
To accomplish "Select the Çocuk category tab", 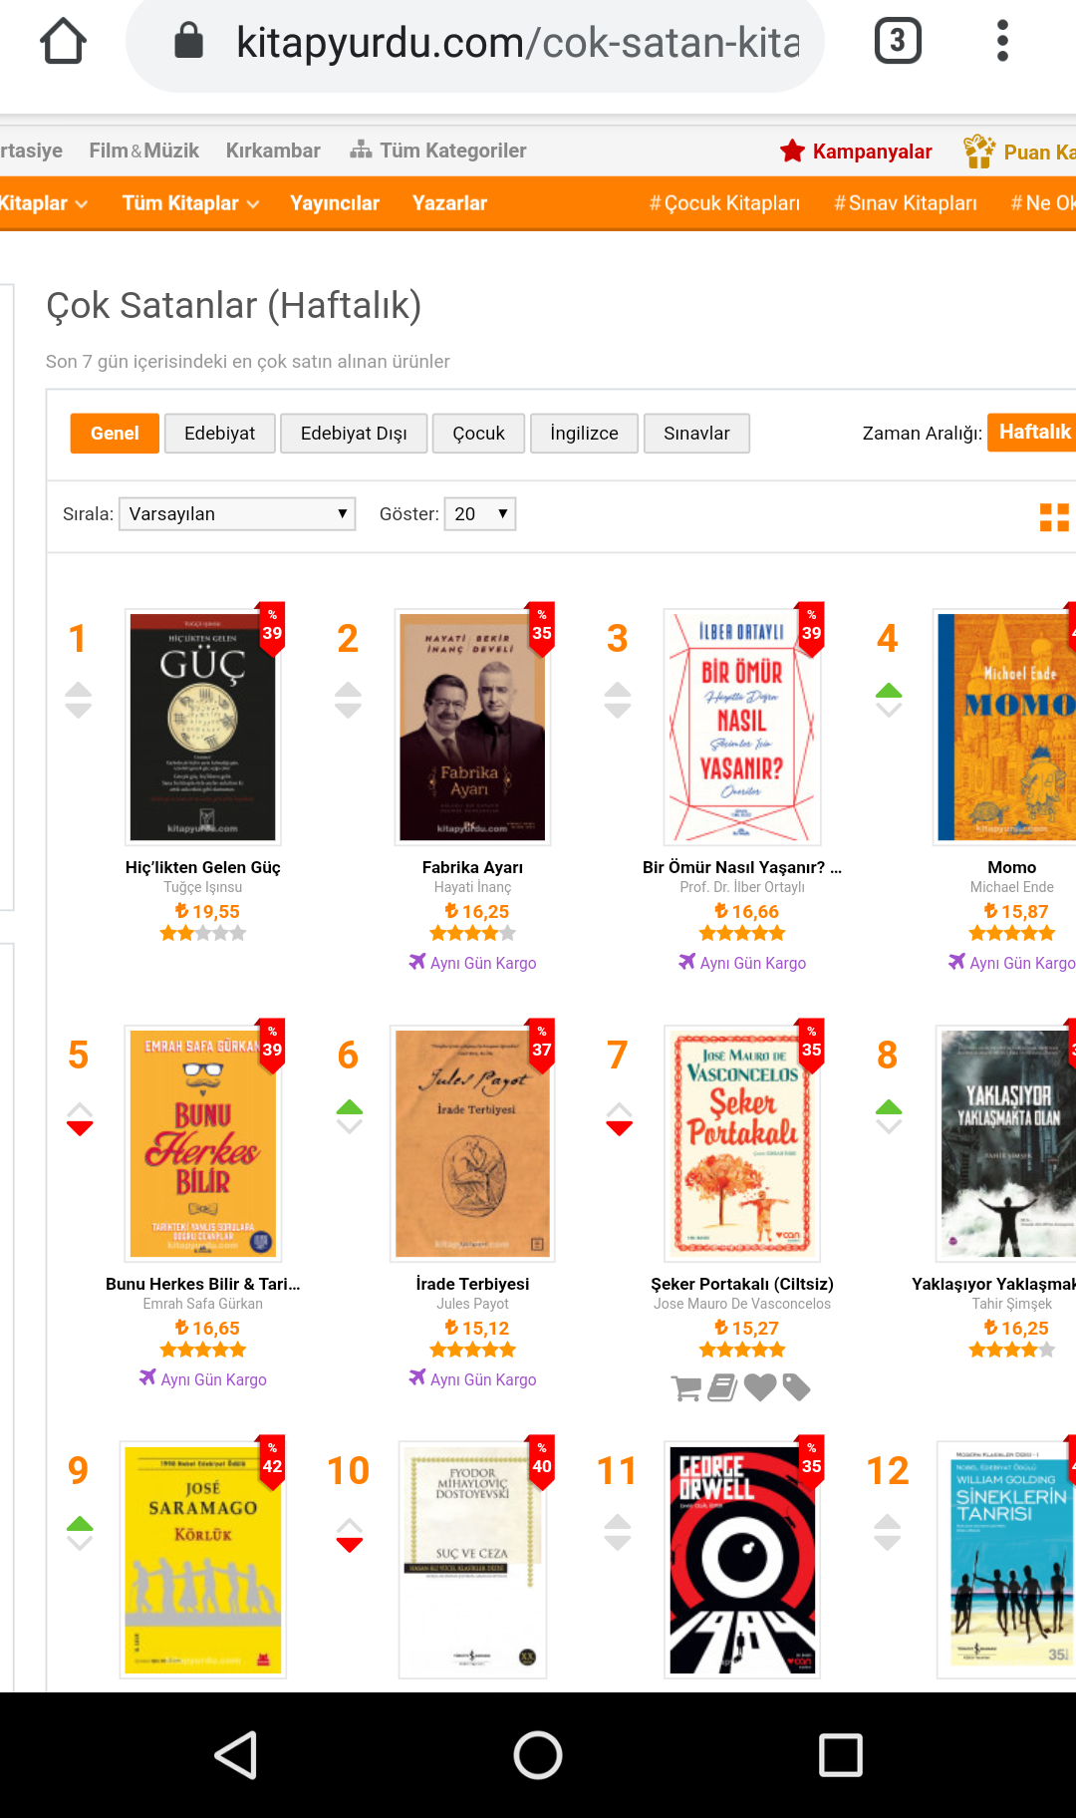I will pos(478,434).
